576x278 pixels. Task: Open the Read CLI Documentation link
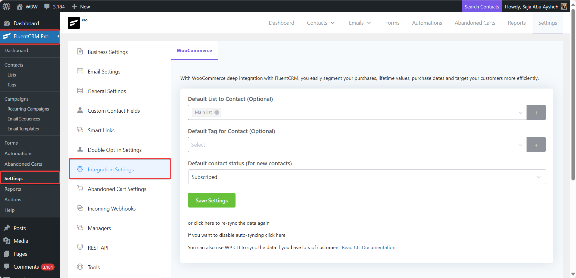point(369,248)
